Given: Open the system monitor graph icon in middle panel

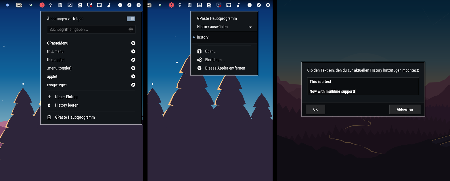Looking at the screenshot, I should point(199,5).
